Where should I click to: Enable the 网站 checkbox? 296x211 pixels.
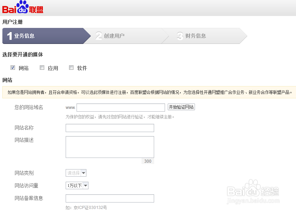(x=13, y=67)
